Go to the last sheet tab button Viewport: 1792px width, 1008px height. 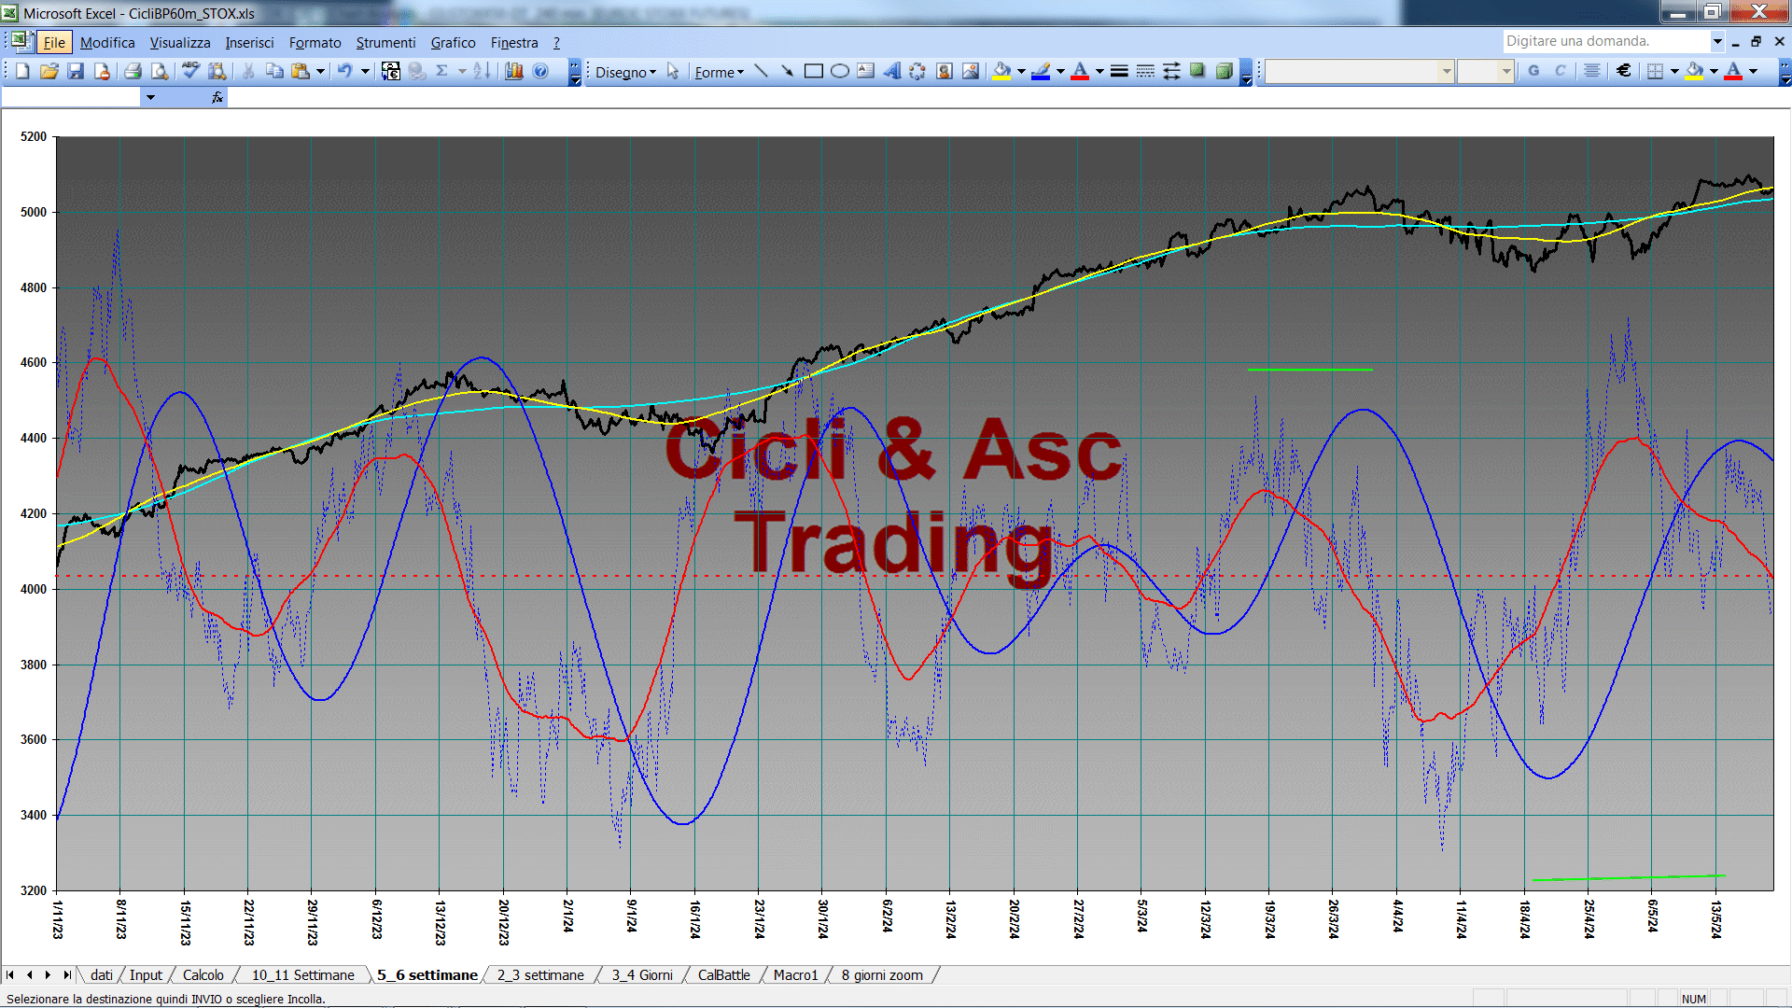66,974
